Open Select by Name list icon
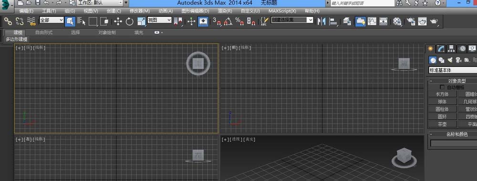The image size is (477, 181). click(81, 21)
